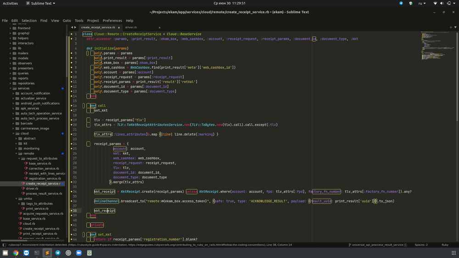The height and width of the screenshot is (258, 459).
Task: Launch TeamViewer from the dock
Action: click(26, 253)
